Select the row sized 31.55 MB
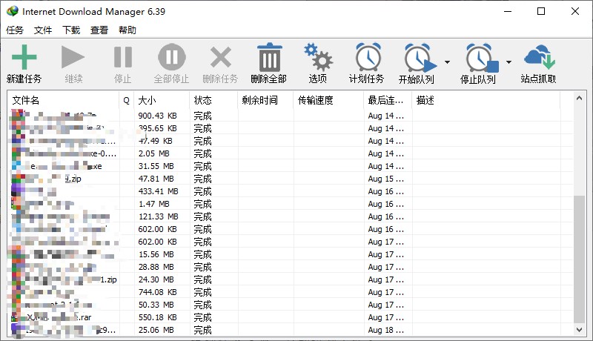The height and width of the screenshot is (341, 593). (x=291, y=166)
